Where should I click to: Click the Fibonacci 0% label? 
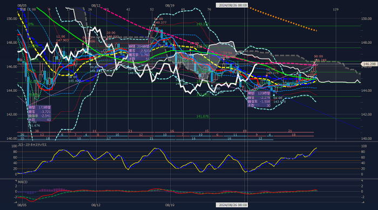pyautogui.click(x=31, y=24)
